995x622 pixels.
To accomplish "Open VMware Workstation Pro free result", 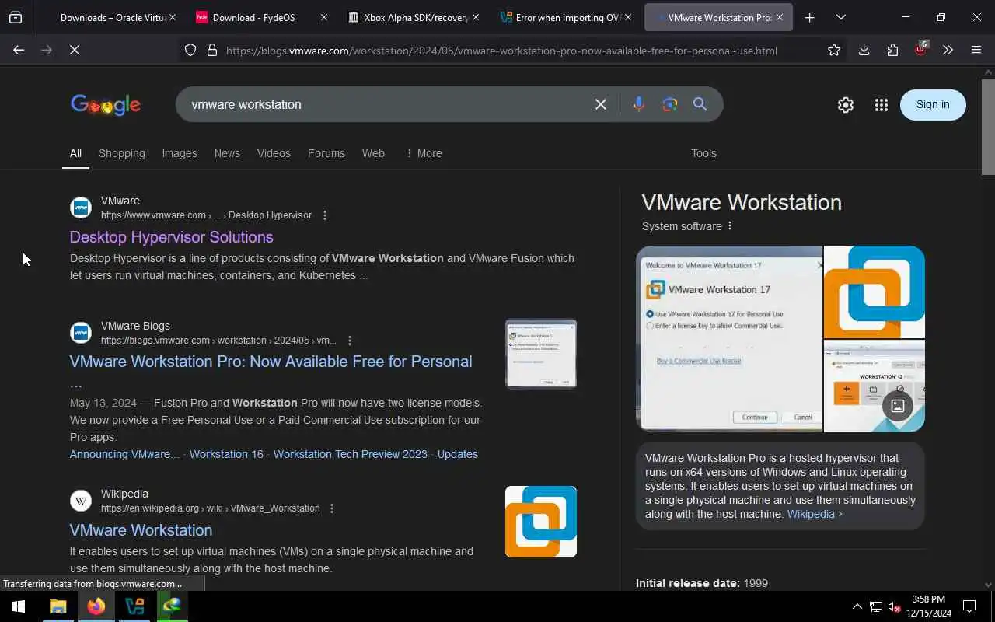I will point(271,362).
